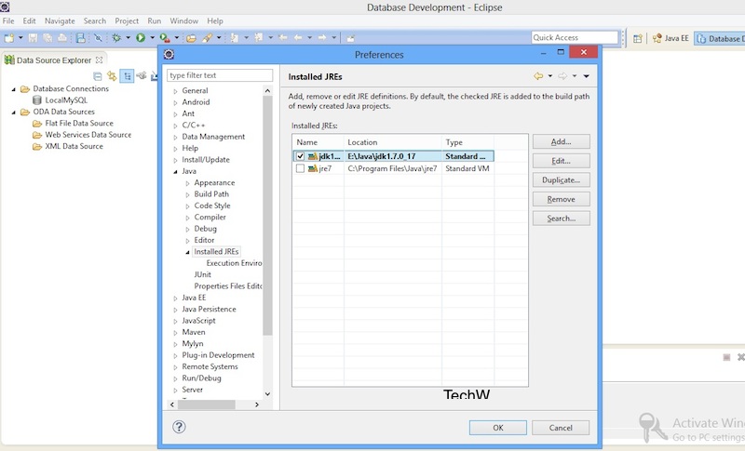
Task: Click the Help question mark icon
Action: [x=179, y=427]
